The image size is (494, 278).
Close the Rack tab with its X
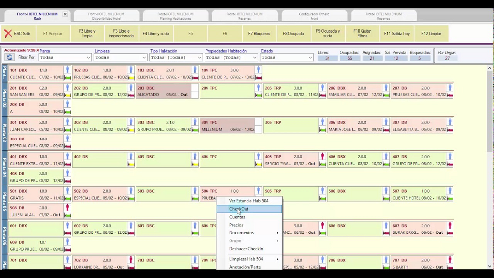[x=65, y=14]
